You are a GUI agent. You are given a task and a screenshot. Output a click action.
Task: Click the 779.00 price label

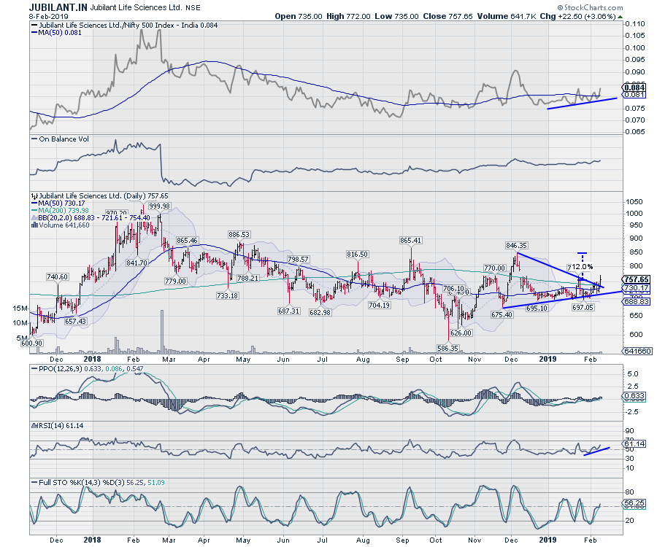(175, 282)
